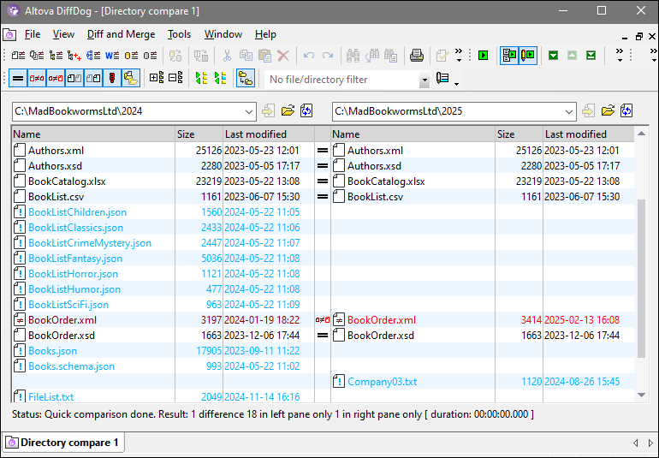Click the Print icon in the toolbar
The width and height of the screenshot is (659, 458).
(x=416, y=56)
